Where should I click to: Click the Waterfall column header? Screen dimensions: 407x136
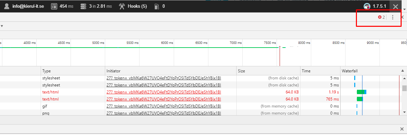click(x=371, y=71)
